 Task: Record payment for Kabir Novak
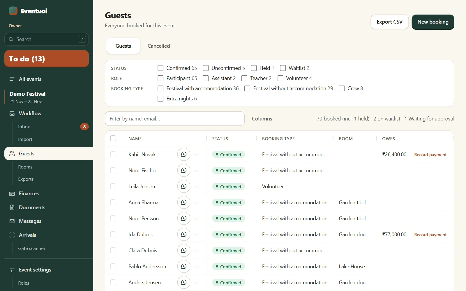point(430,155)
